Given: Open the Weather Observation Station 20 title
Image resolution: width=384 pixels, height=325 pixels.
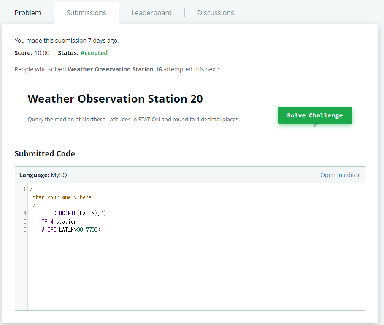Looking at the screenshot, I should click(115, 99).
